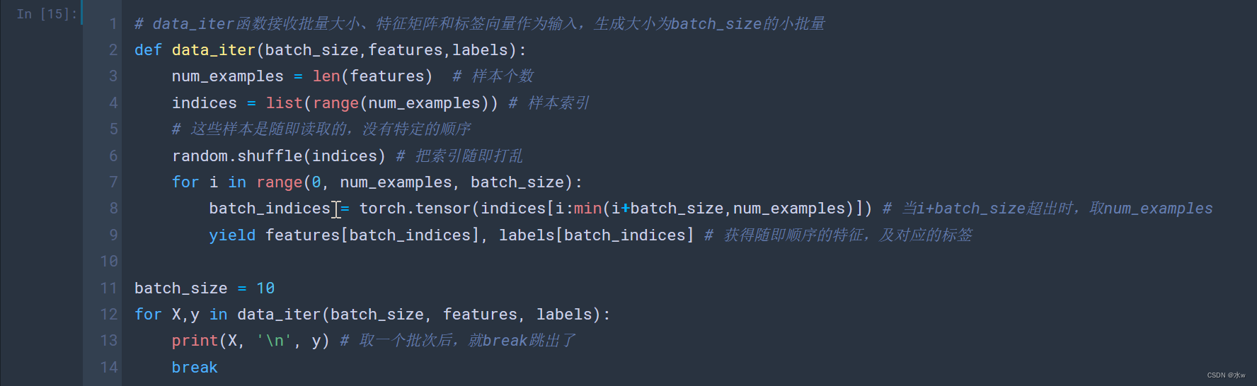This screenshot has height=386, width=1257.
Task: Click the len keyword on line 3
Action: [326, 76]
